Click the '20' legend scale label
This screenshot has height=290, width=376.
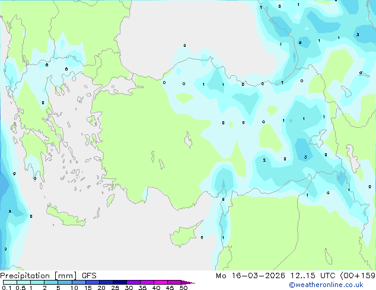(x=101, y=288)
